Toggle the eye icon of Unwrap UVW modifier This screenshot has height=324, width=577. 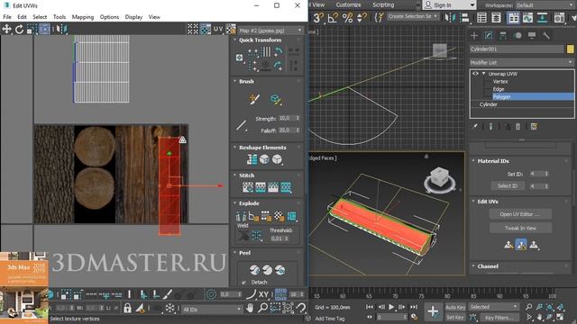pyautogui.click(x=475, y=74)
